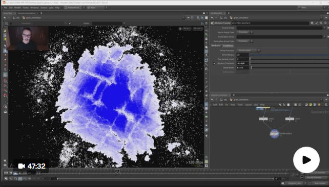Click the playbar range slider handle
Viewport: 329px width, 187px height.
[57, 179]
